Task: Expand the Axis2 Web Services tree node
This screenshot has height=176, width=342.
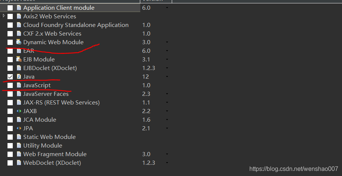Action: (3, 16)
